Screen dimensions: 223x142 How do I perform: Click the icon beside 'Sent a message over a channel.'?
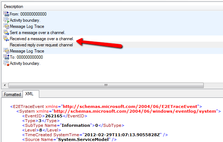[x=6, y=33]
